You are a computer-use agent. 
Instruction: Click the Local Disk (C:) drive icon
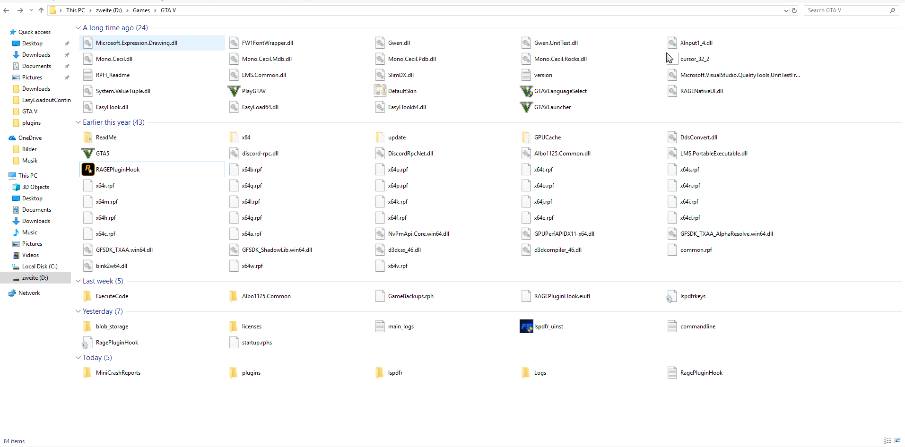tap(16, 266)
